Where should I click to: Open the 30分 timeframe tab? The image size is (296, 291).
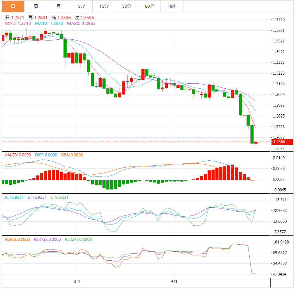tap(127, 6)
